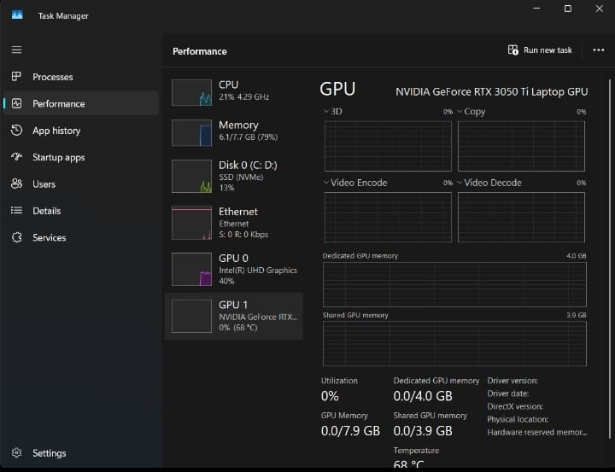Screen dimensions: 615x472
Task: Select NVIDIA GeForce RTX GPU 1 entry
Action: point(234,316)
